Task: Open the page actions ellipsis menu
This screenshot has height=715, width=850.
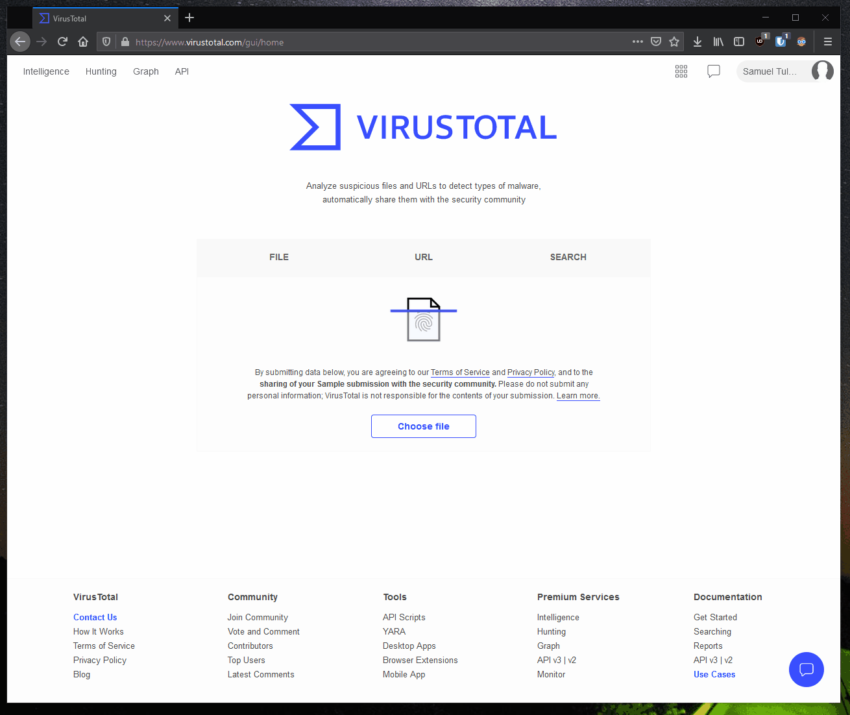Action: point(637,41)
